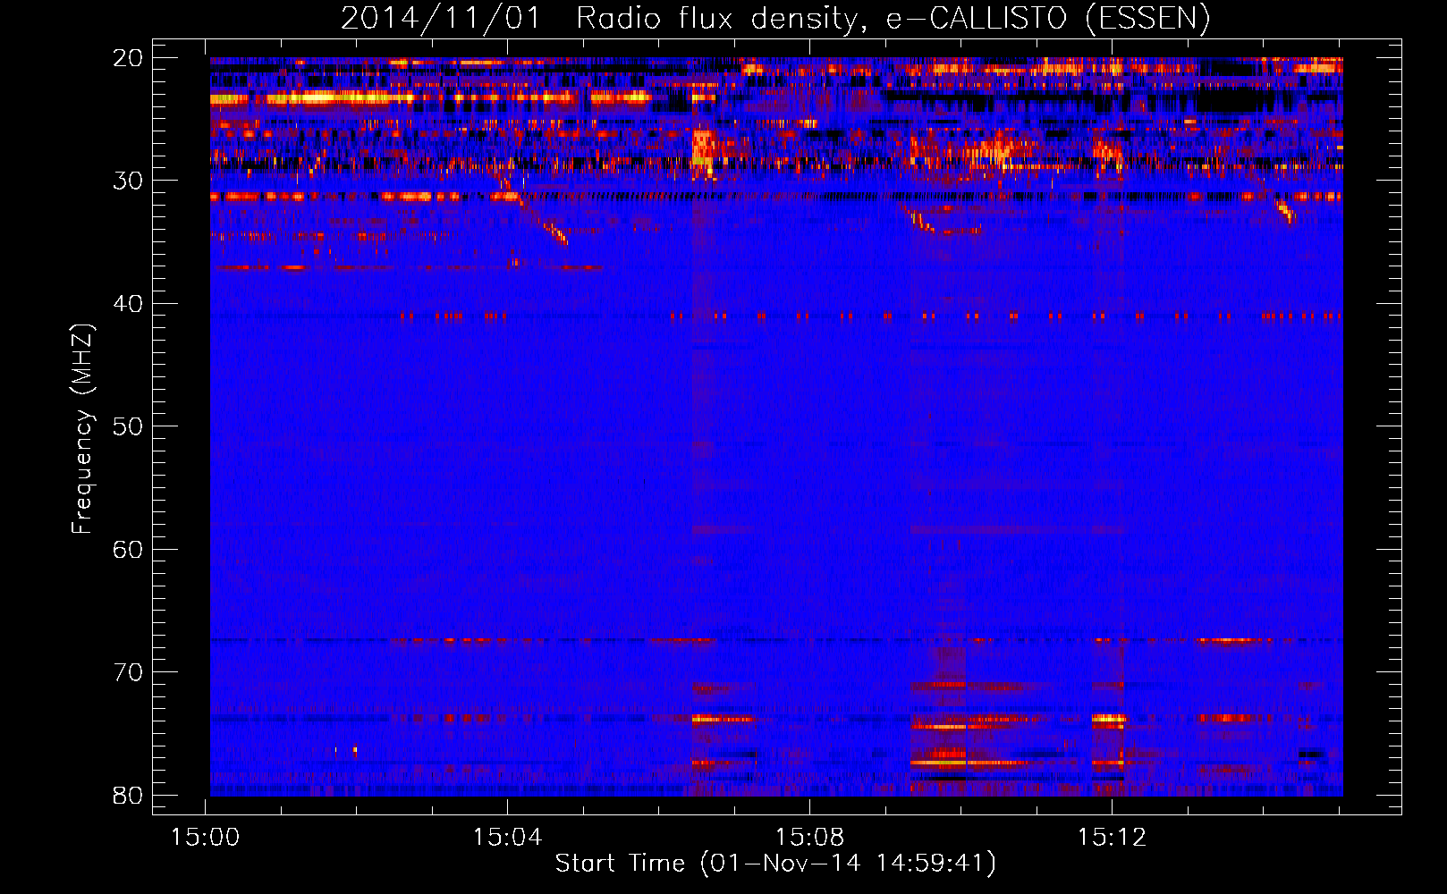Click the "Start Time (01-Nov-14 14:59:41)" label
This screenshot has height=894, width=1447.
tap(775, 864)
